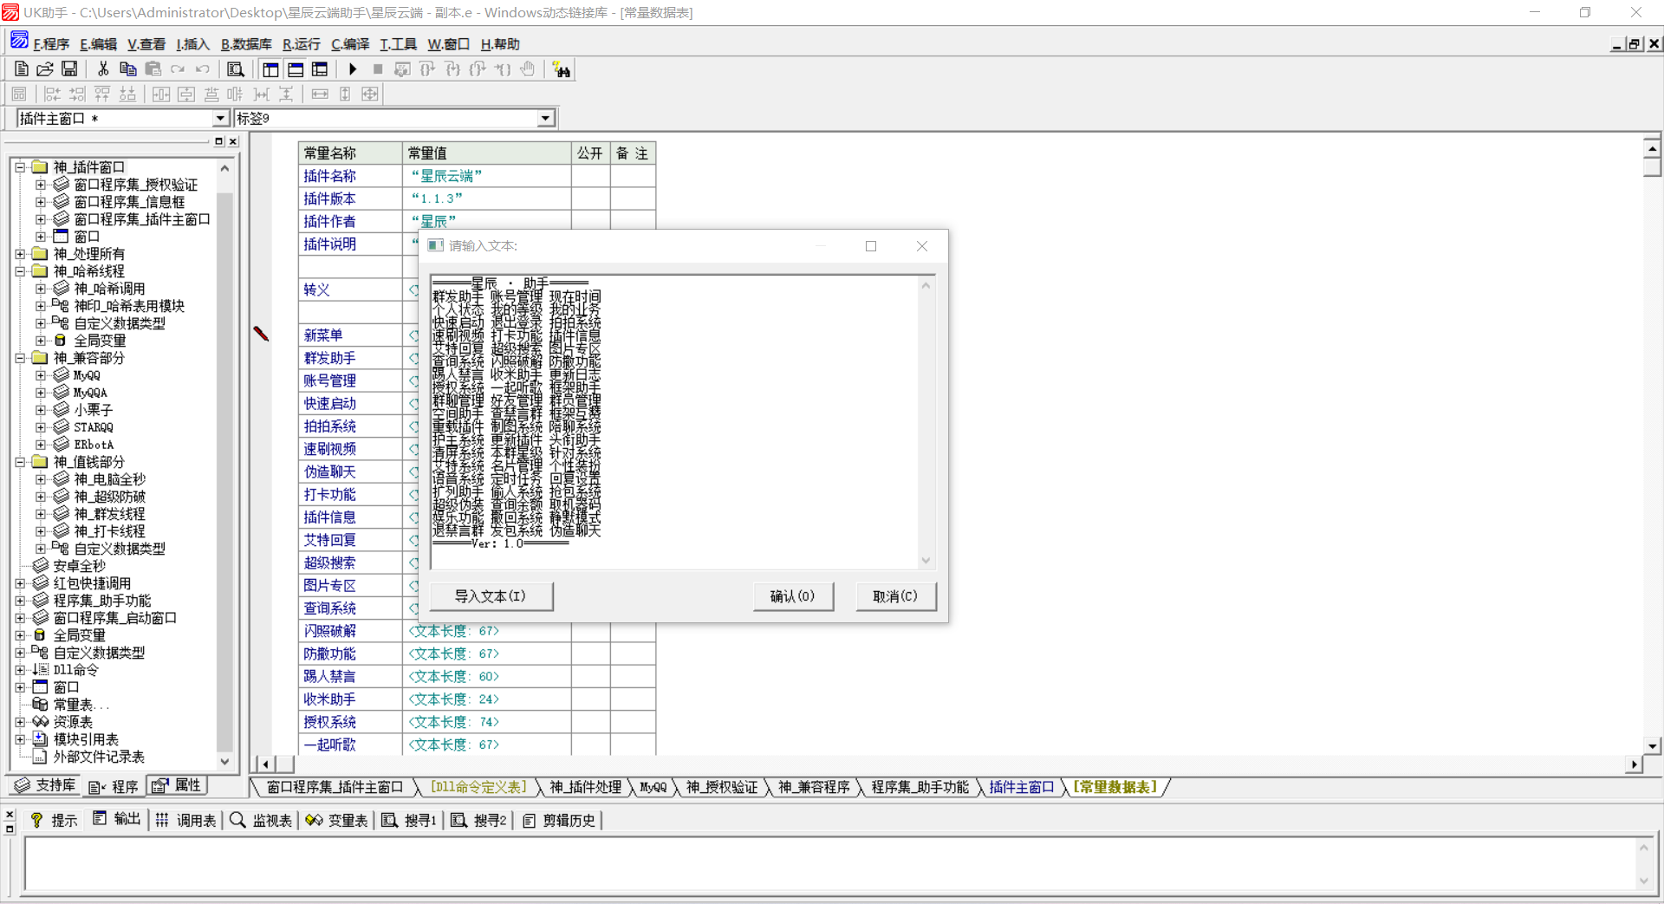Viewport: 1664px width, 904px height.
Task: Click the 导入文本(I) button
Action: click(x=491, y=596)
